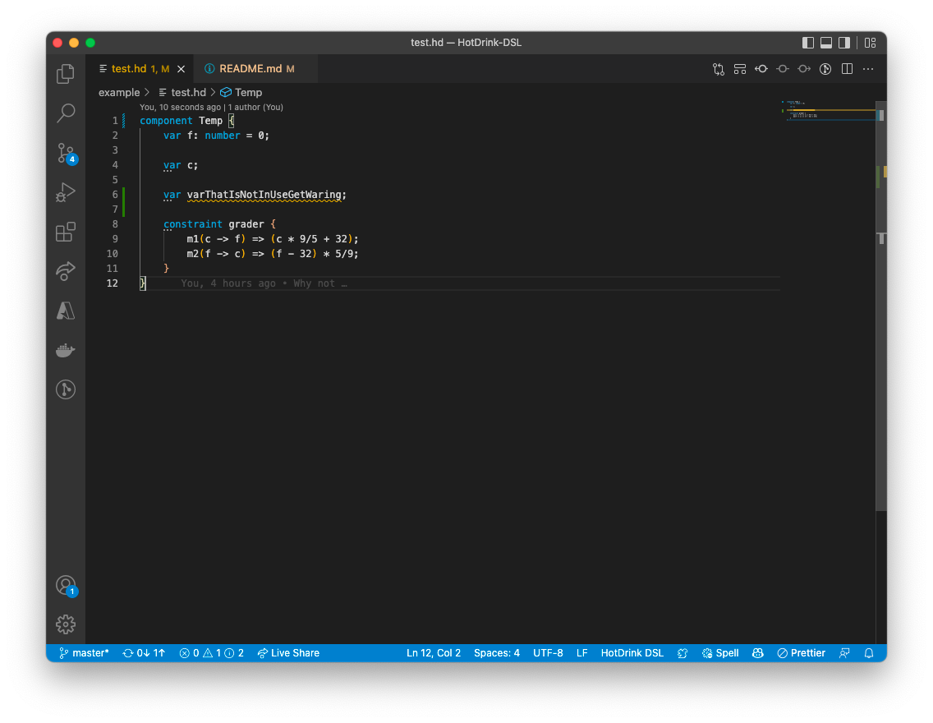Click the Temp symbol breadcrumb
The width and height of the screenshot is (933, 723).
pyautogui.click(x=241, y=92)
